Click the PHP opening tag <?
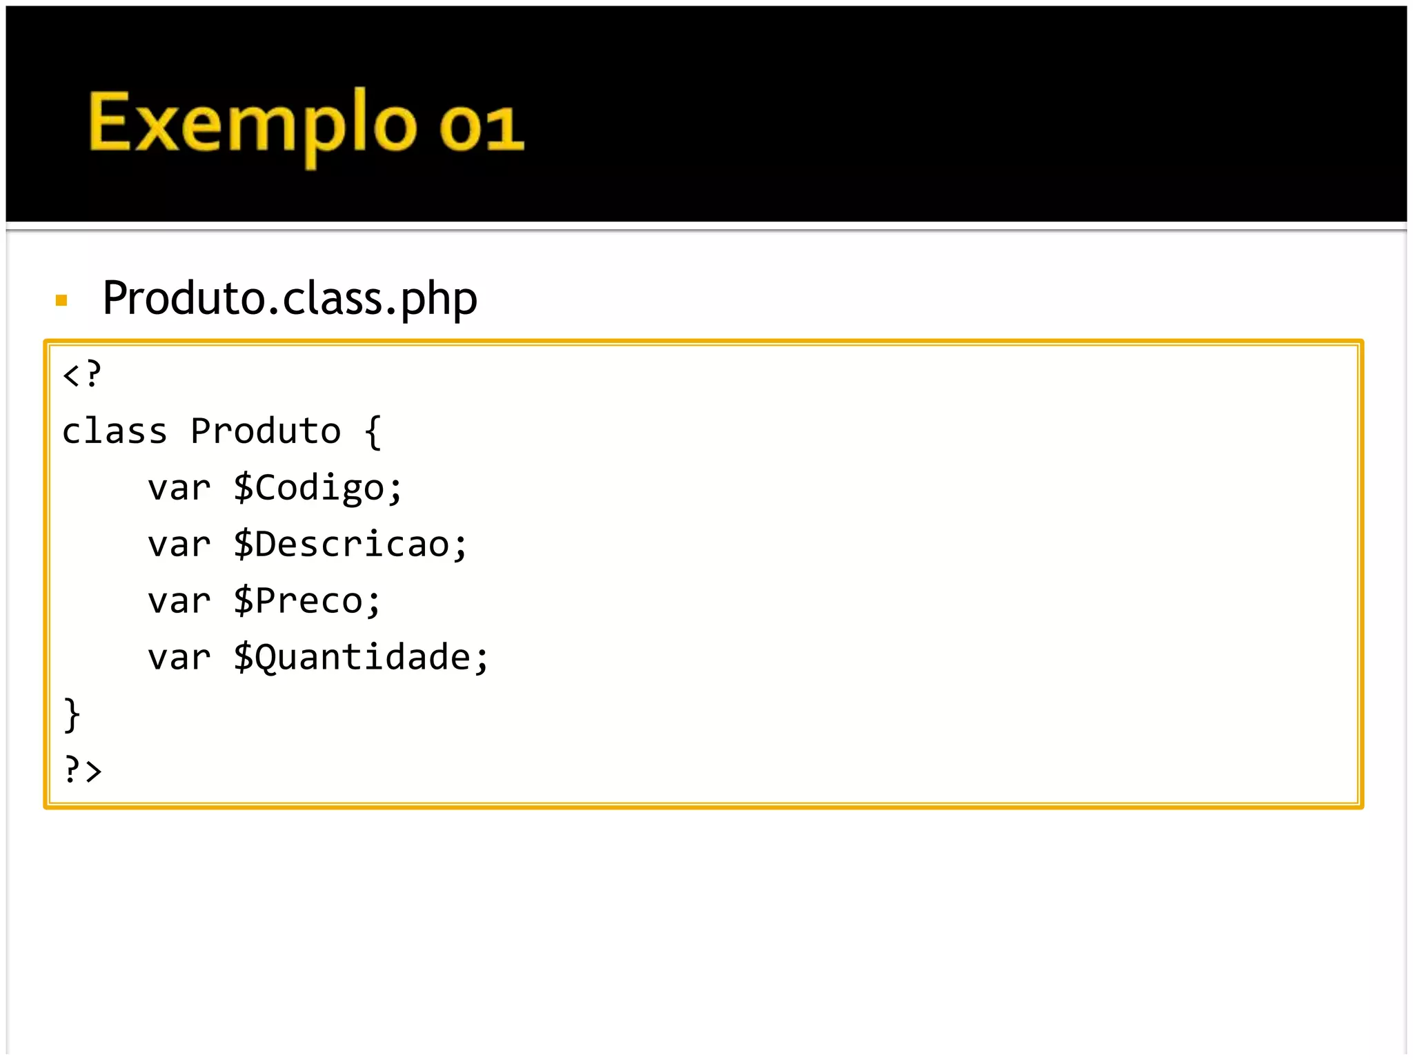 coord(82,375)
